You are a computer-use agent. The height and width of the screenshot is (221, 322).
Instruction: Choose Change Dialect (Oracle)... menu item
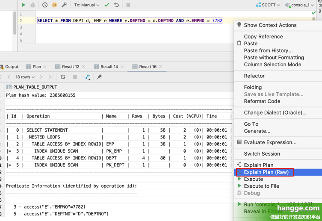278,113
